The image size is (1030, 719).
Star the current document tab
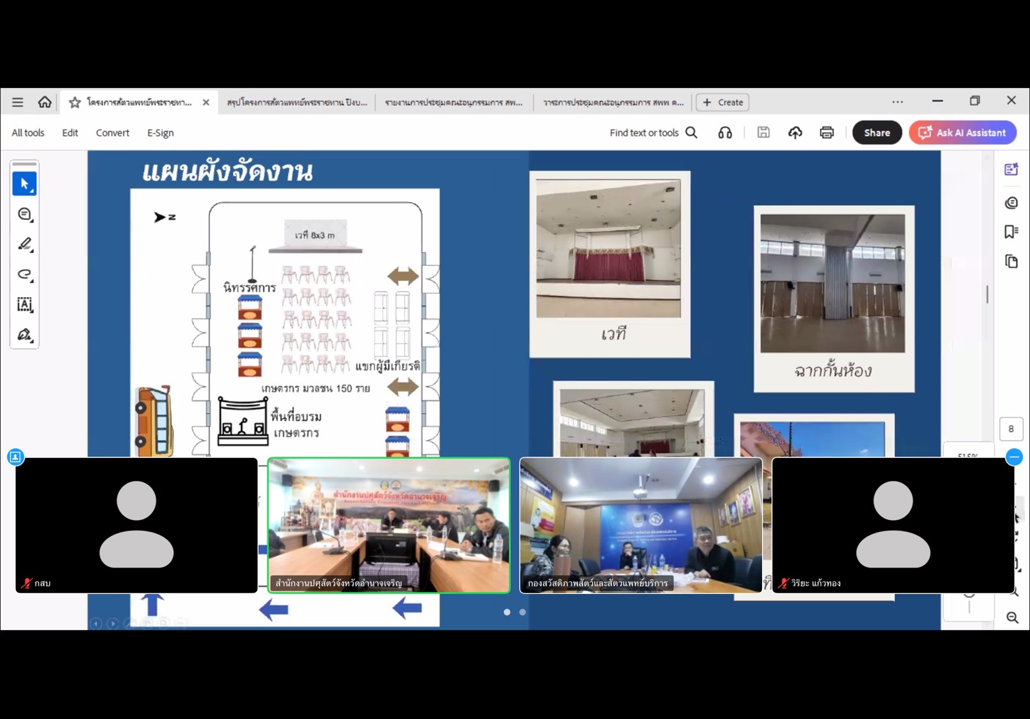(x=75, y=102)
